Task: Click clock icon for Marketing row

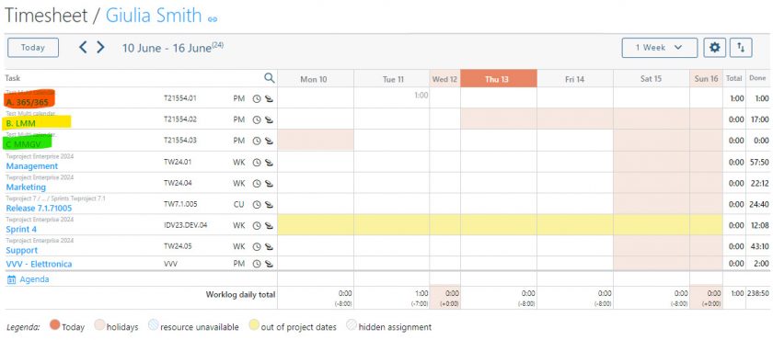Action: point(257,184)
